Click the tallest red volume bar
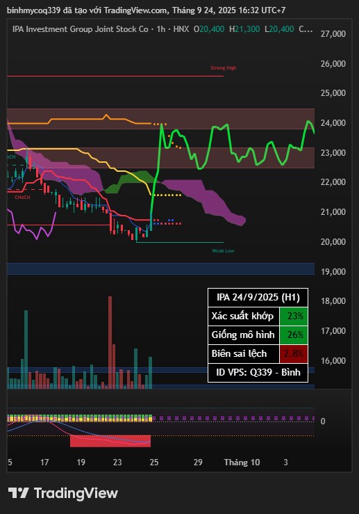The height and width of the screenshot is (514, 359). (x=110, y=343)
